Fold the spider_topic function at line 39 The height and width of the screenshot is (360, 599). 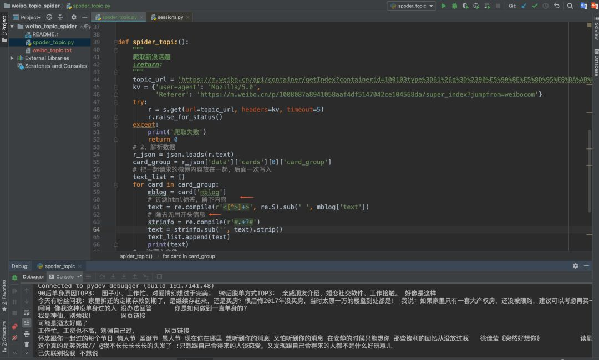pyautogui.click(x=116, y=42)
